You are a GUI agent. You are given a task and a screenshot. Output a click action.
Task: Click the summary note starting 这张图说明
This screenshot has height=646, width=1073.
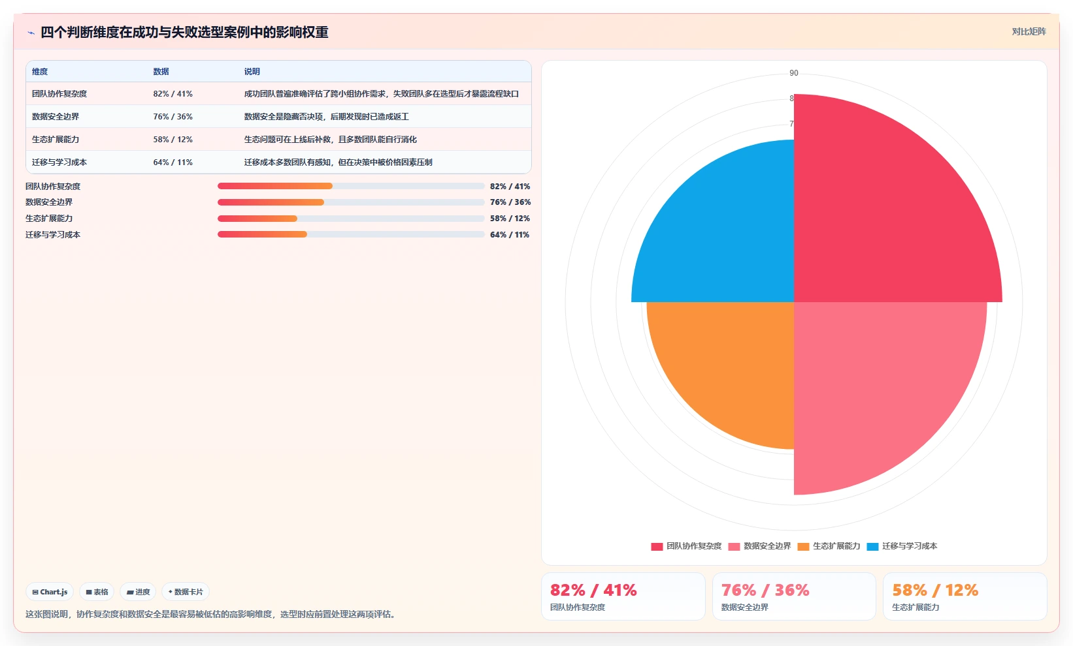pyautogui.click(x=212, y=614)
